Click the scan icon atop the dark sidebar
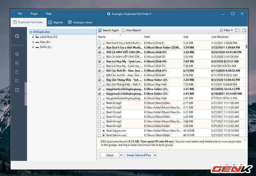 pos(17,36)
